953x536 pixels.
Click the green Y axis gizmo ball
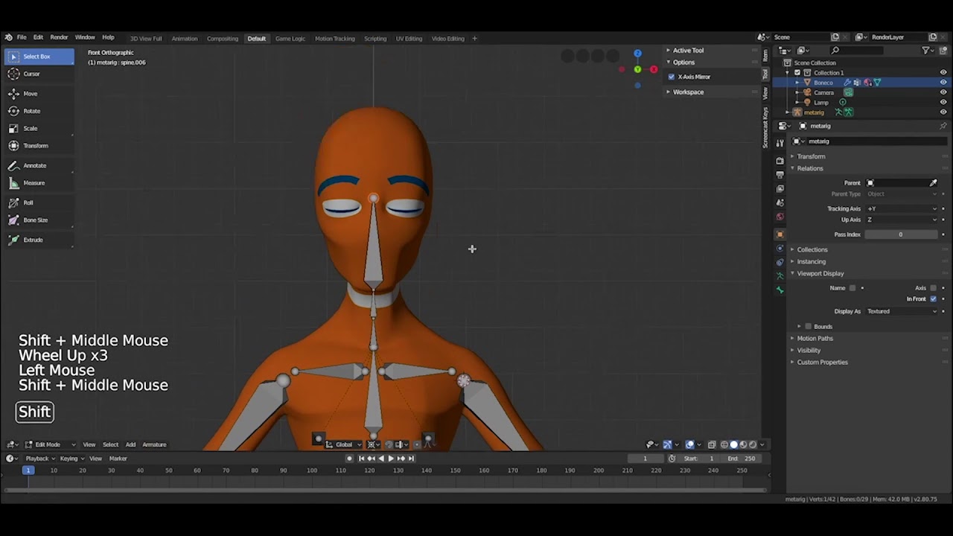[637, 69]
